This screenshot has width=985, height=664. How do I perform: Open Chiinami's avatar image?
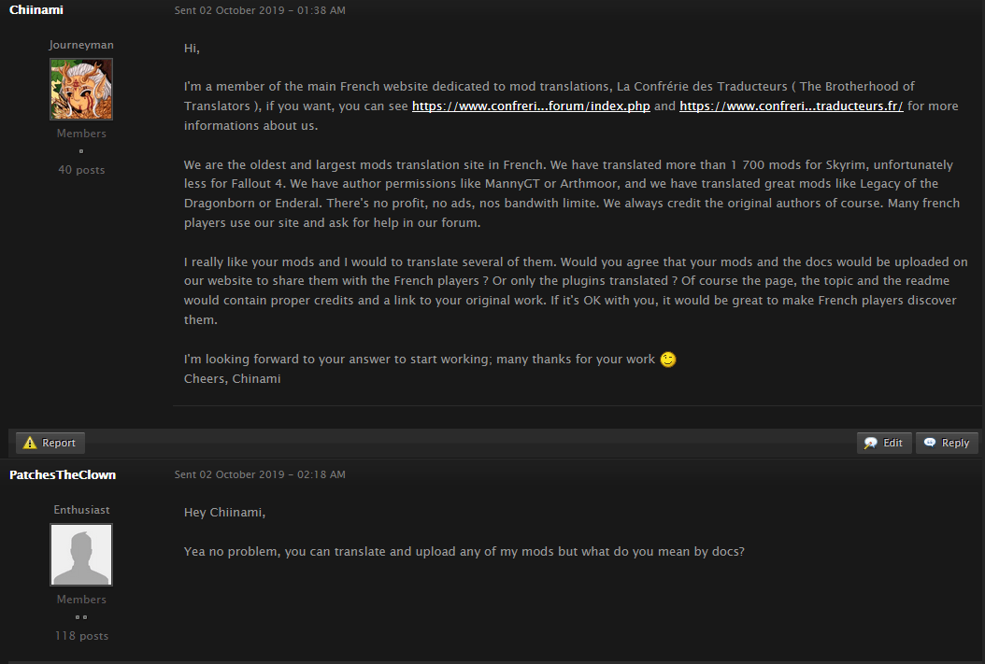click(x=81, y=89)
